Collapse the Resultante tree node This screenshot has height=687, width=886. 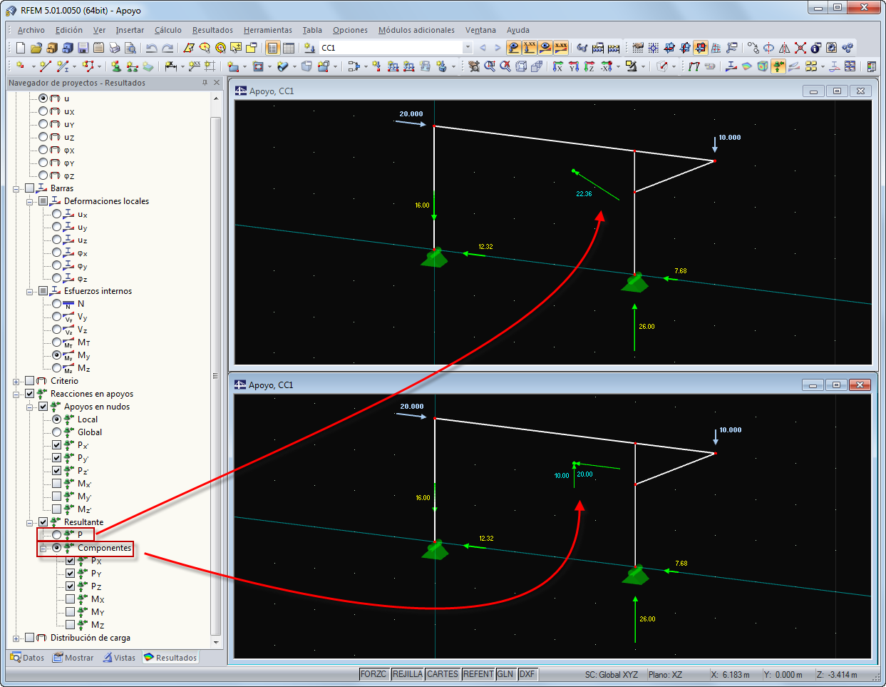30,523
